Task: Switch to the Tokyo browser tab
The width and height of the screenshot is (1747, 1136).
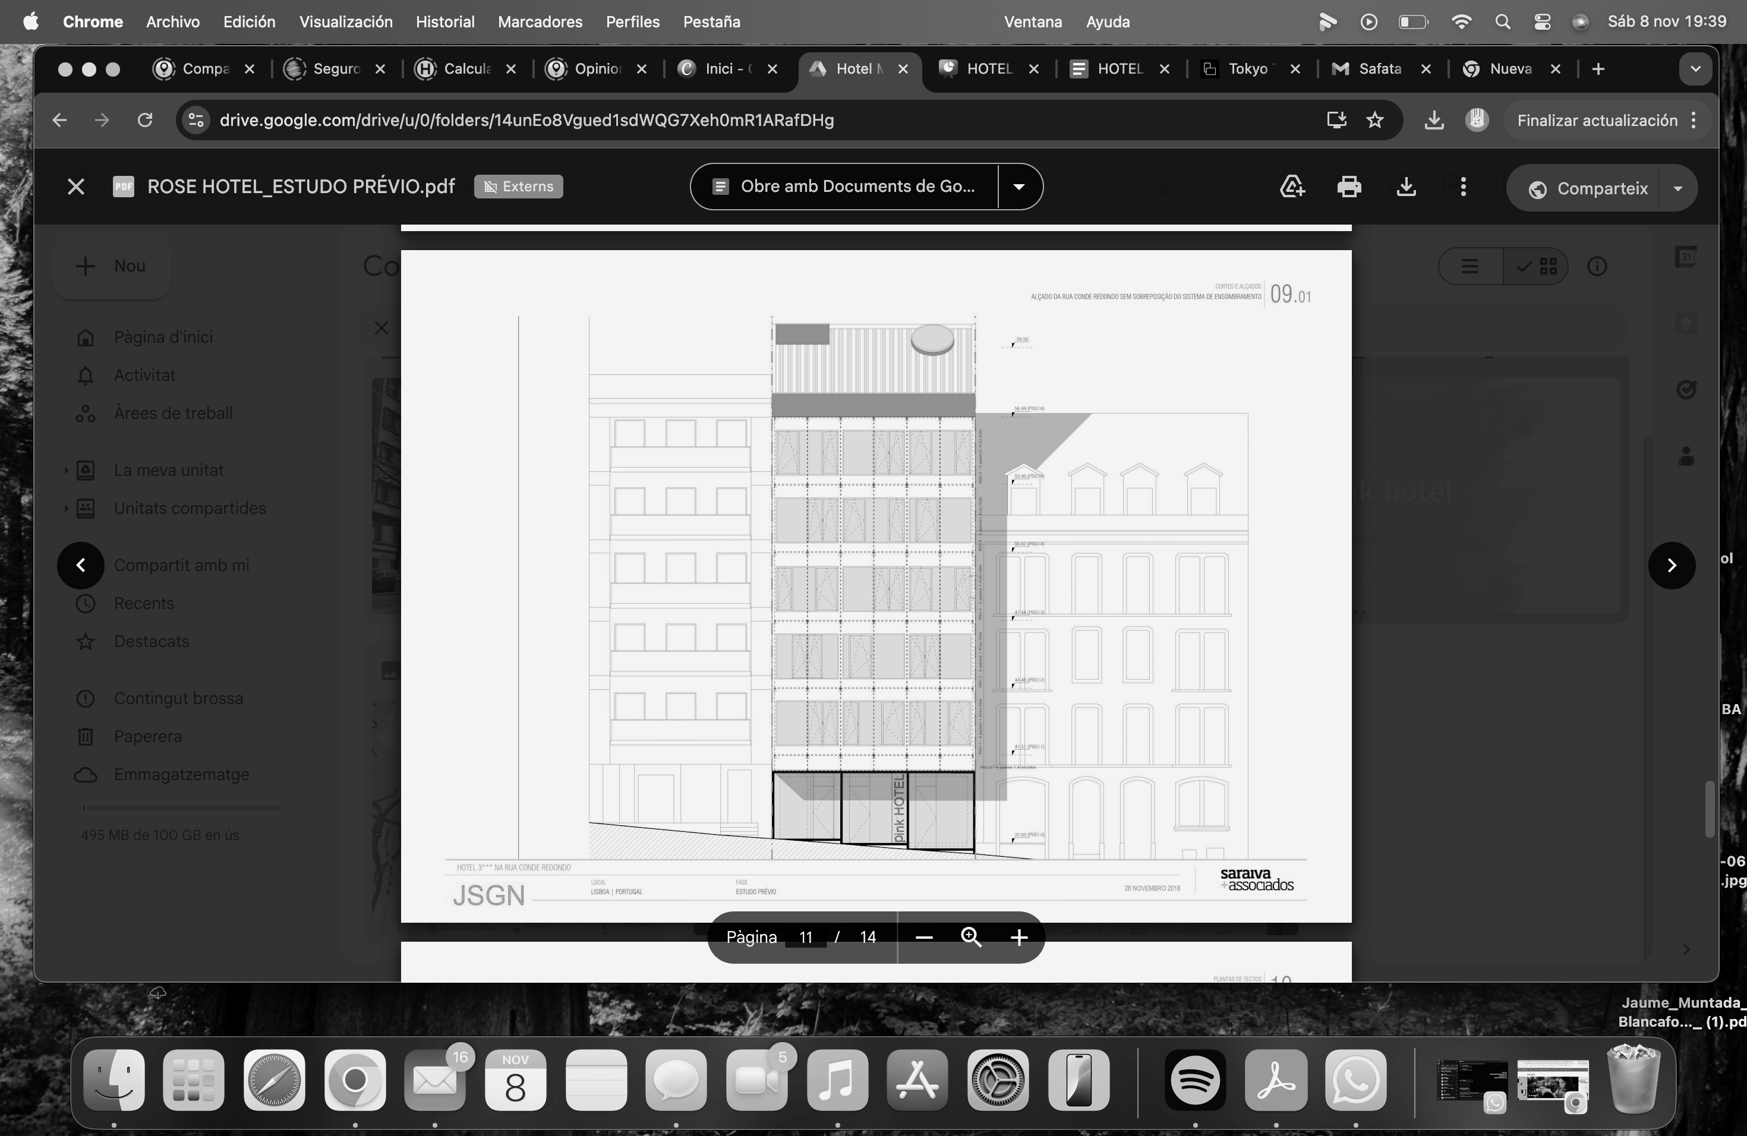Action: pos(1247,69)
